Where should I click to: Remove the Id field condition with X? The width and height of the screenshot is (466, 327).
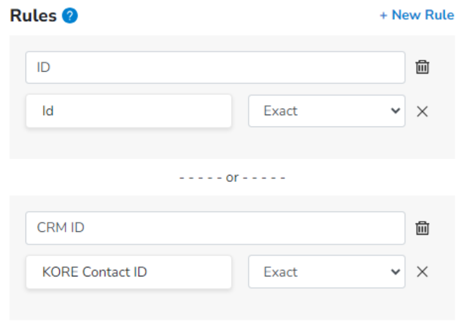(422, 111)
